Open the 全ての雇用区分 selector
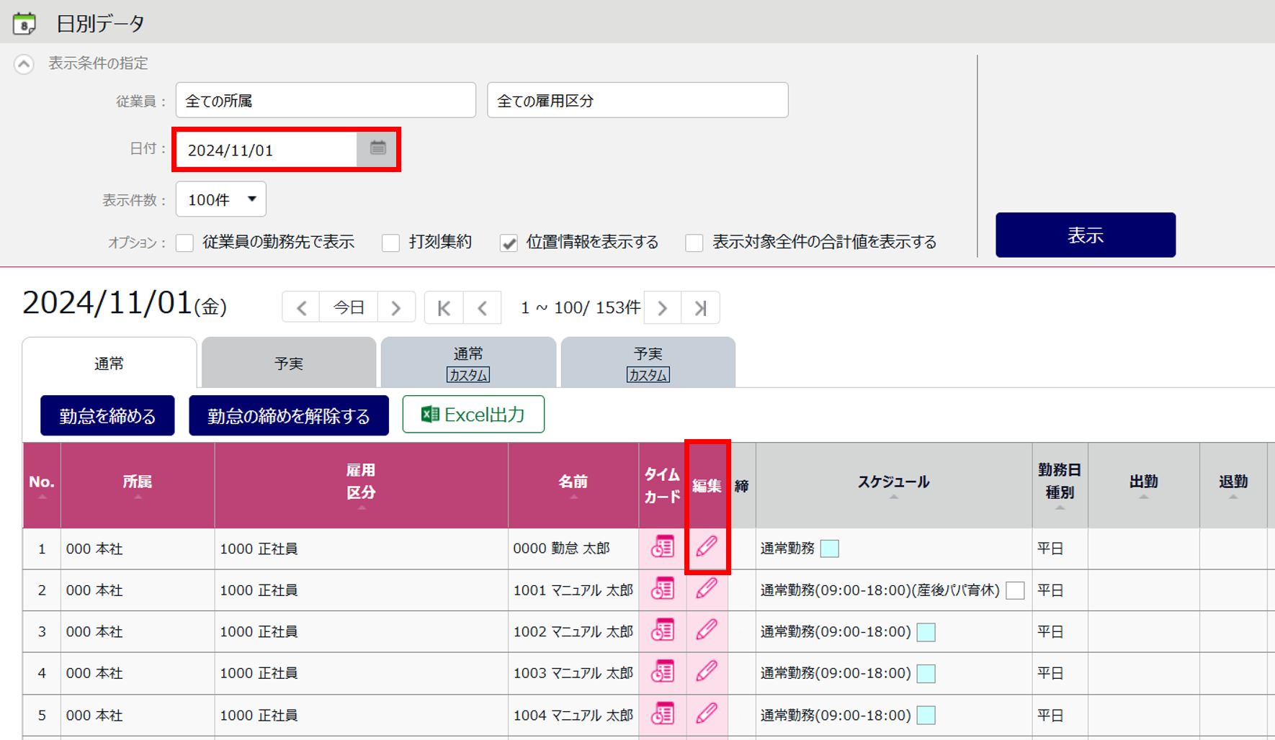Image resolution: width=1275 pixels, height=740 pixels. tap(637, 100)
